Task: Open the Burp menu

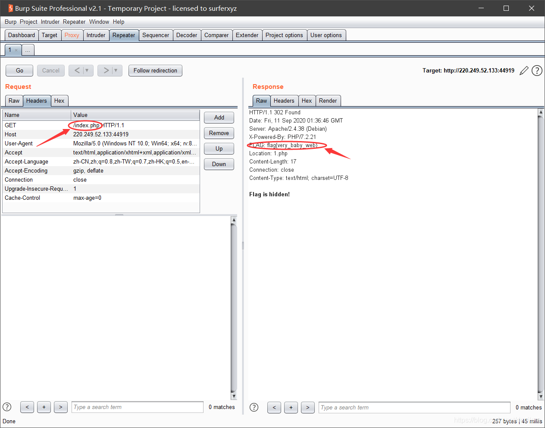Action: click(11, 22)
